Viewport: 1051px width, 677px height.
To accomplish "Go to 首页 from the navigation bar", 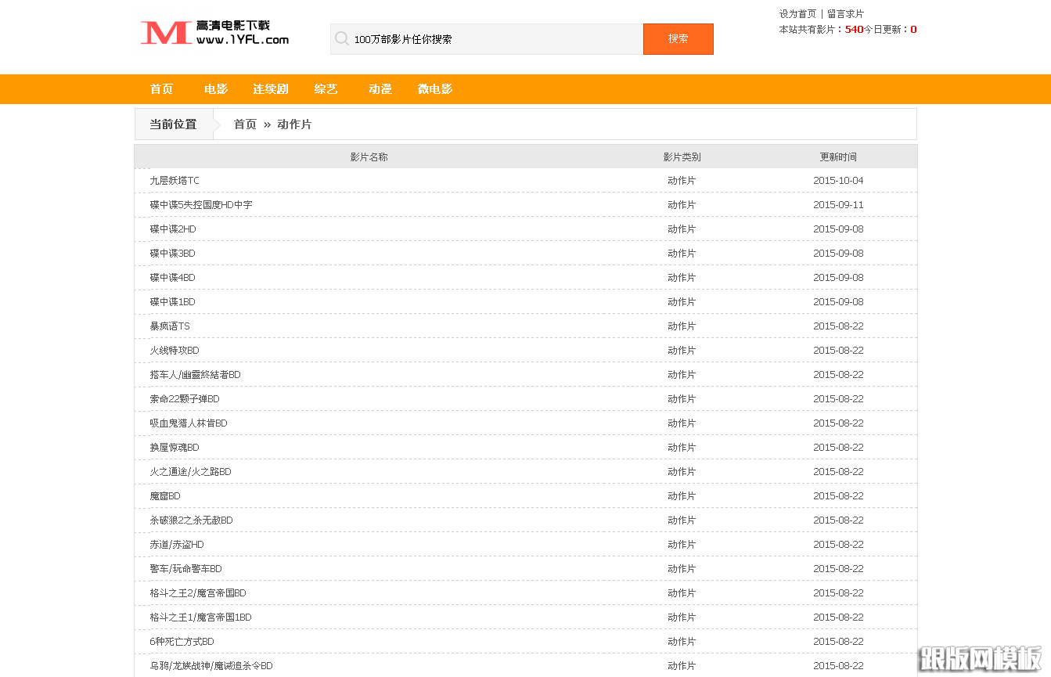I will point(161,89).
